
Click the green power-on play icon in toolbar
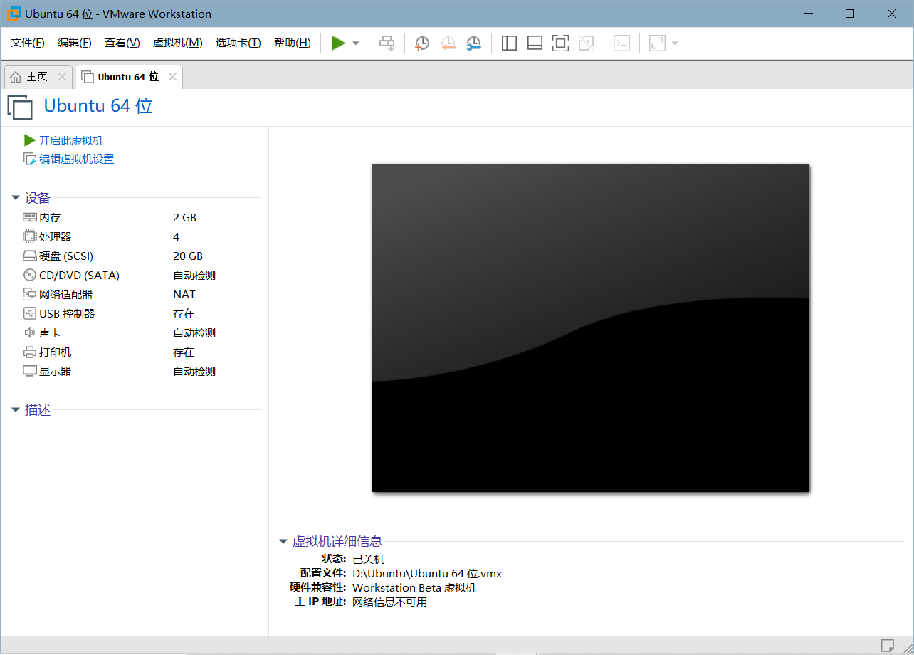click(x=338, y=43)
